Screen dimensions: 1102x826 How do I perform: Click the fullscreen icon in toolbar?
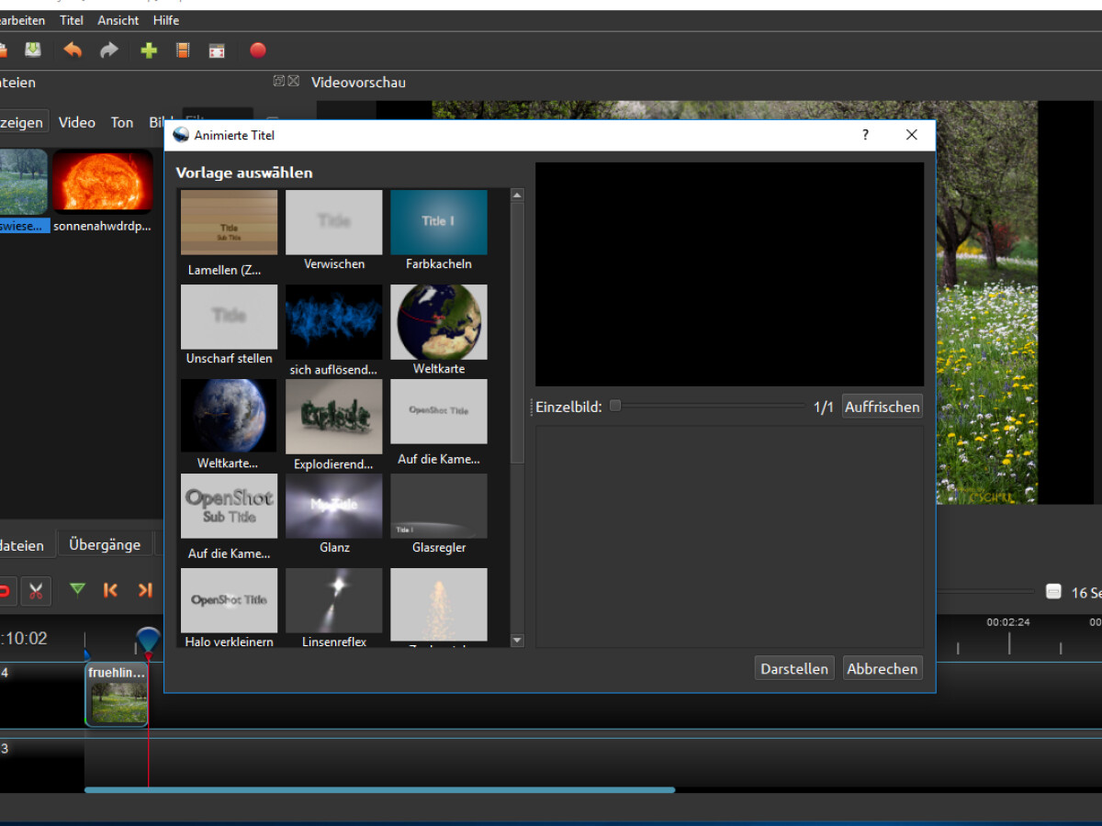click(217, 50)
